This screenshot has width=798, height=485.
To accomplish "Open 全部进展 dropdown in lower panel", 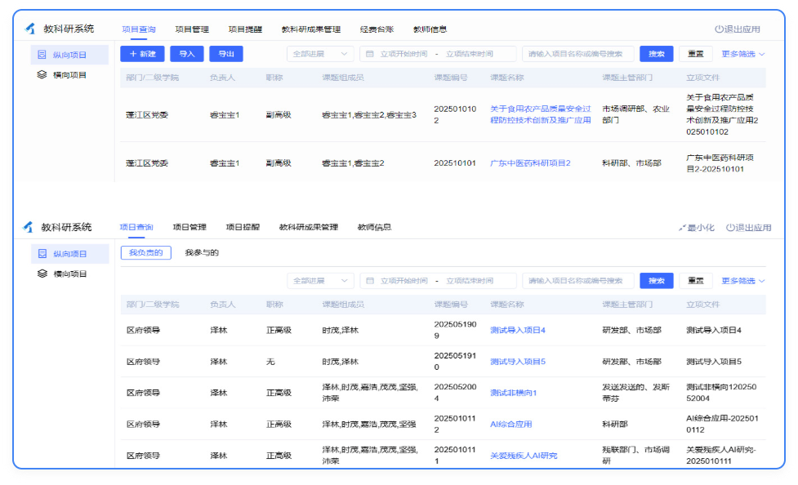I will 320,281.
